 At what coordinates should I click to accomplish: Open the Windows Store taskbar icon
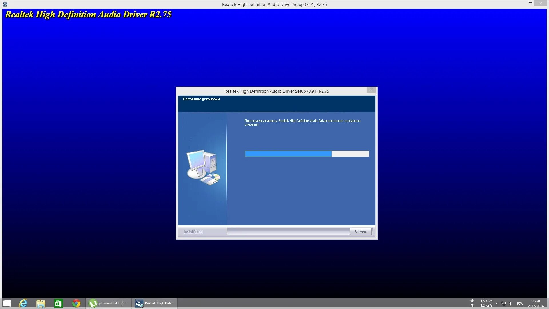point(59,303)
